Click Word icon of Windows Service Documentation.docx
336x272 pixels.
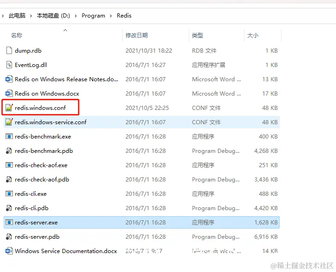pos(9,251)
